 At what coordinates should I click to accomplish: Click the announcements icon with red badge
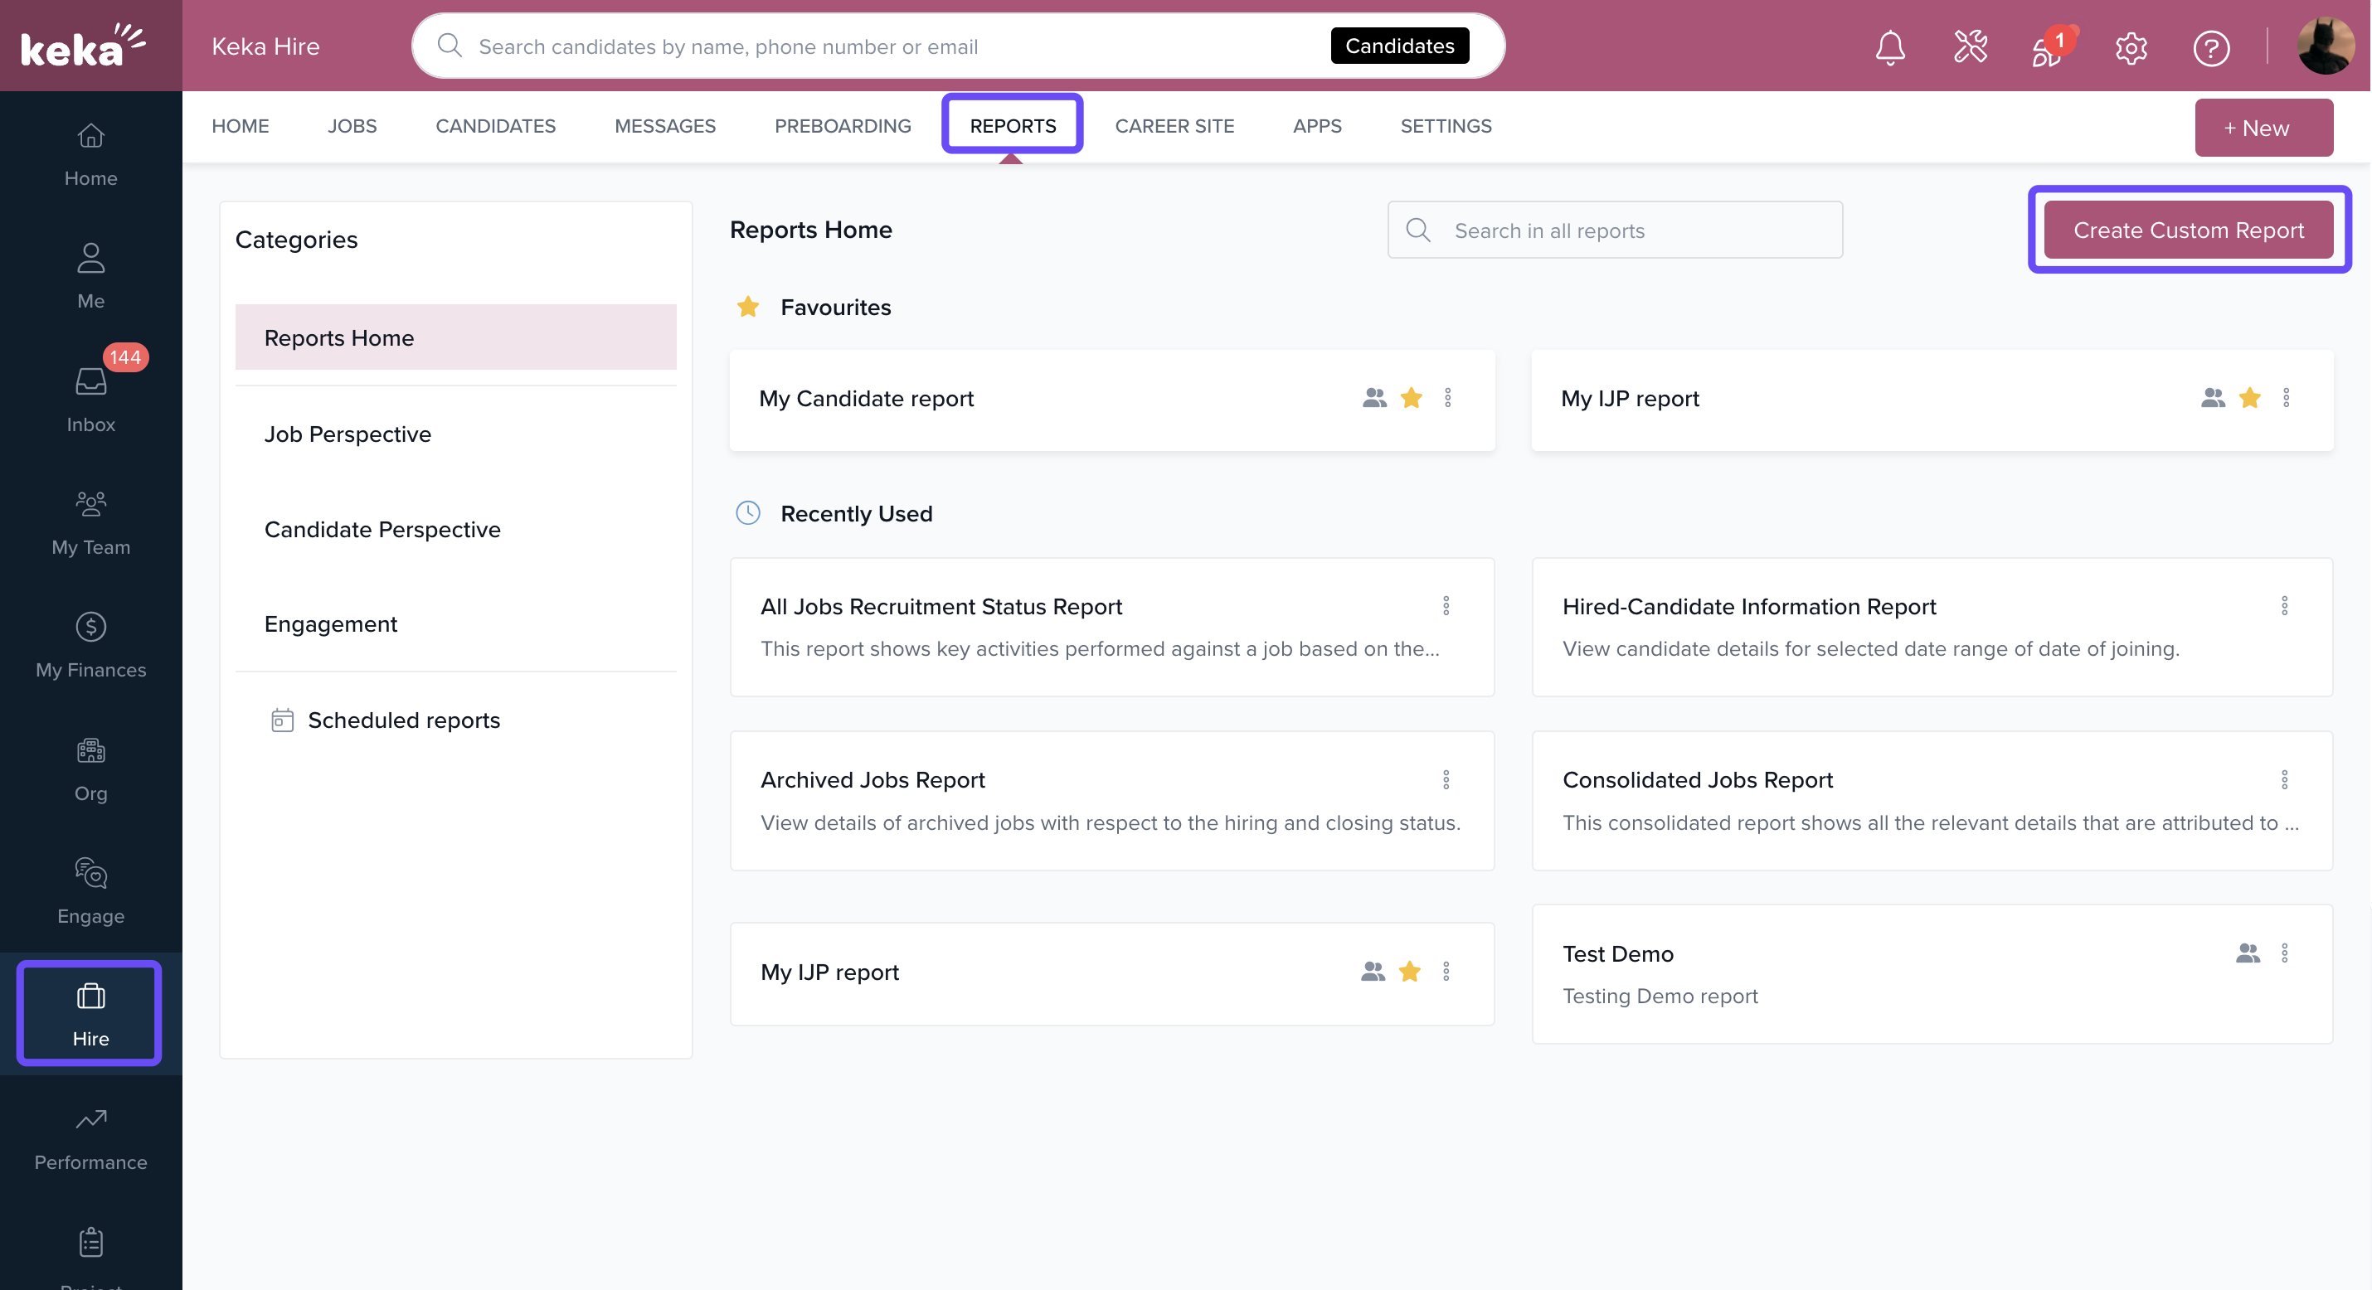[2048, 48]
